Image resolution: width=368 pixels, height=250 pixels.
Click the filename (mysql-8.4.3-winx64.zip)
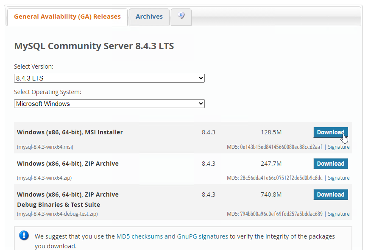[x=45, y=178]
